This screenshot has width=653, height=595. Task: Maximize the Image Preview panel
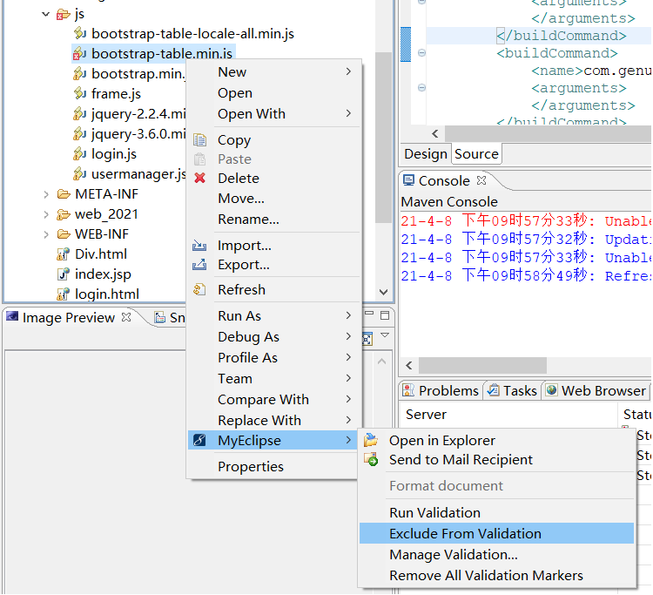pos(385,315)
